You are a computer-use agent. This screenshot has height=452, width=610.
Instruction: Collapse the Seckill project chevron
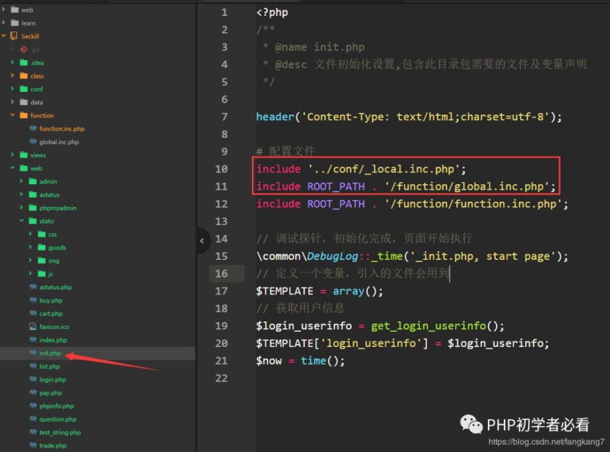[4, 36]
